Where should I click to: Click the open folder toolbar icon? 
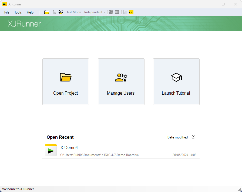coord(47,12)
